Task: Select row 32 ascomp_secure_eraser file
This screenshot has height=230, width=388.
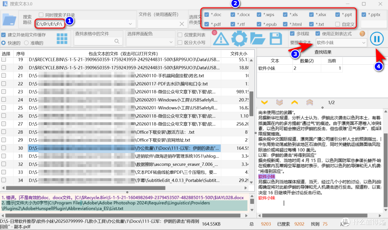Action: point(124,164)
